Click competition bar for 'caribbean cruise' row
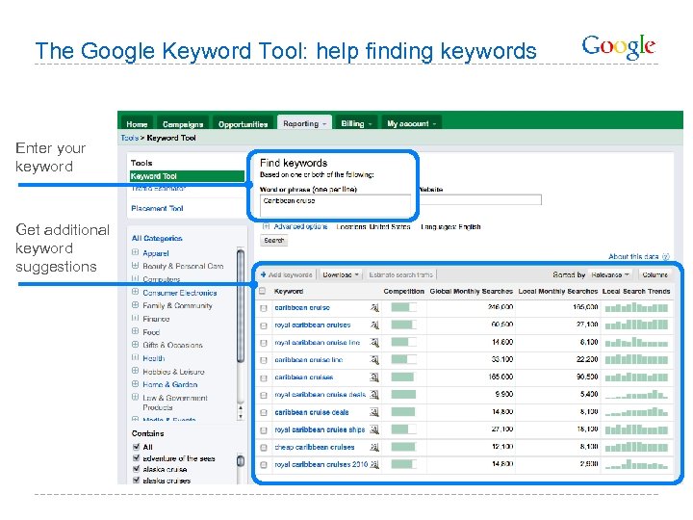693x520 pixels. pyautogui.click(x=402, y=307)
